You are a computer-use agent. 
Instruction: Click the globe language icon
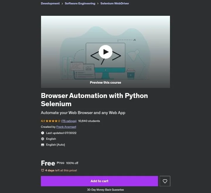pyautogui.click(x=42, y=139)
